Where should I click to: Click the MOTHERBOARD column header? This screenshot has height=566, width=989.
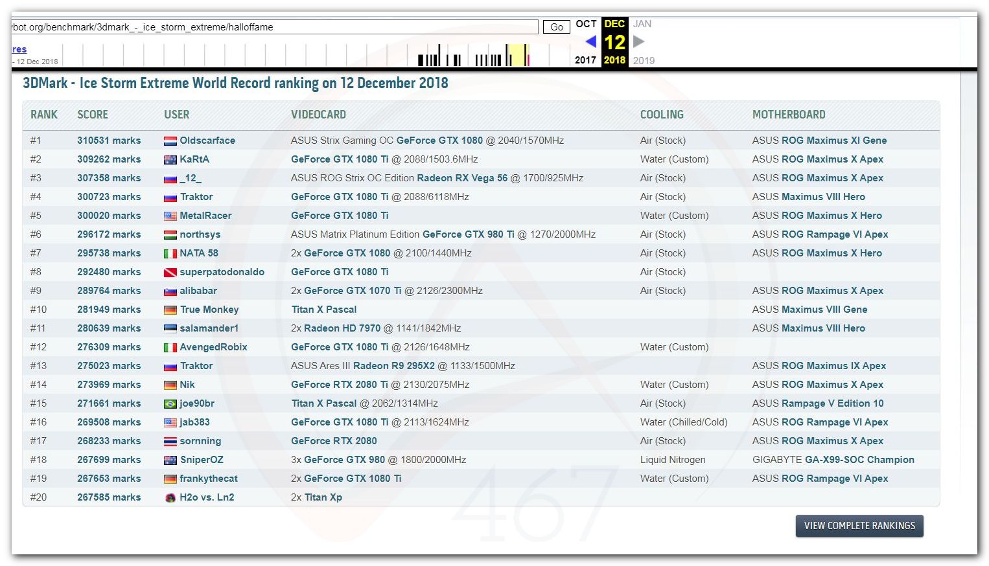pos(789,115)
